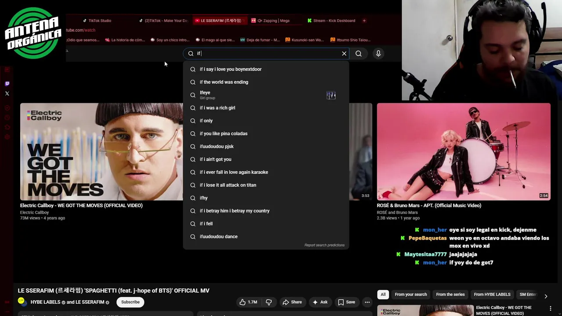This screenshot has width=562, height=316.
Task: Select 'From your search' filter chip
Action: click(411, 294)
